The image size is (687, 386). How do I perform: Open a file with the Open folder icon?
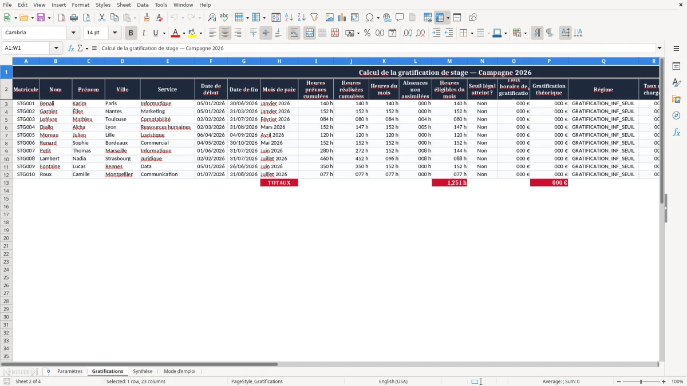tap(23, 18)
